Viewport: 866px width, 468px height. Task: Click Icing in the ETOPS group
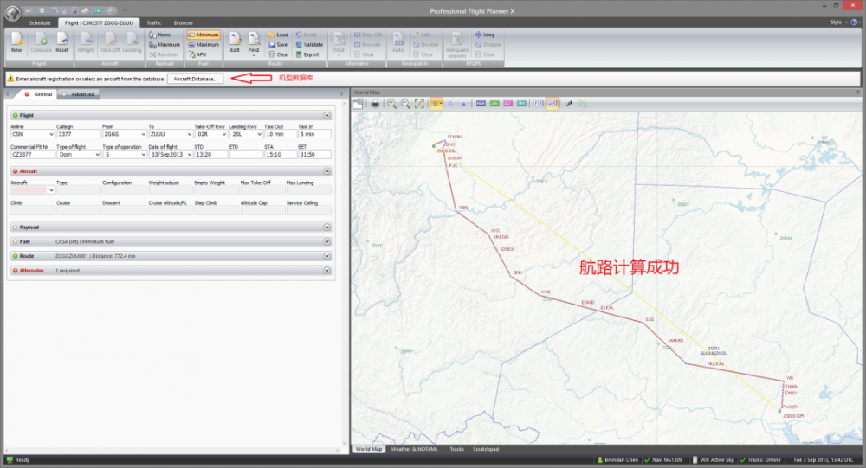click(485, 35)
